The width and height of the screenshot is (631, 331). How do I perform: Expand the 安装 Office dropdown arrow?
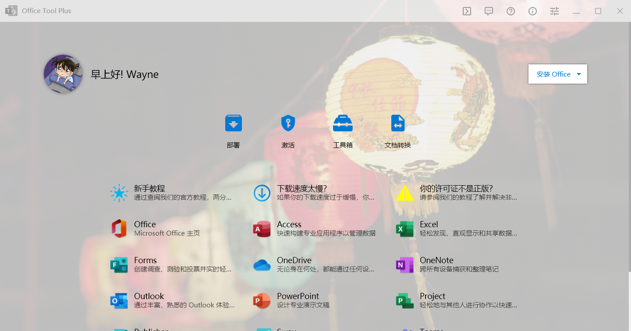pos(579,74)
